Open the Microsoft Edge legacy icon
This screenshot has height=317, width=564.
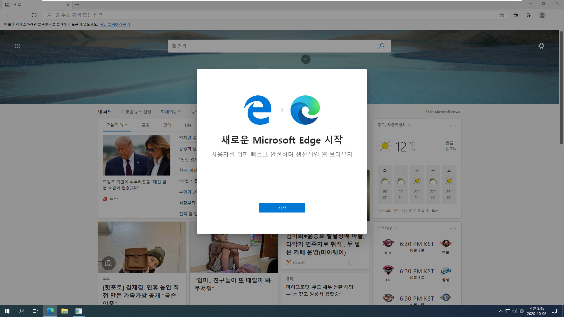[x=258, y=110]
